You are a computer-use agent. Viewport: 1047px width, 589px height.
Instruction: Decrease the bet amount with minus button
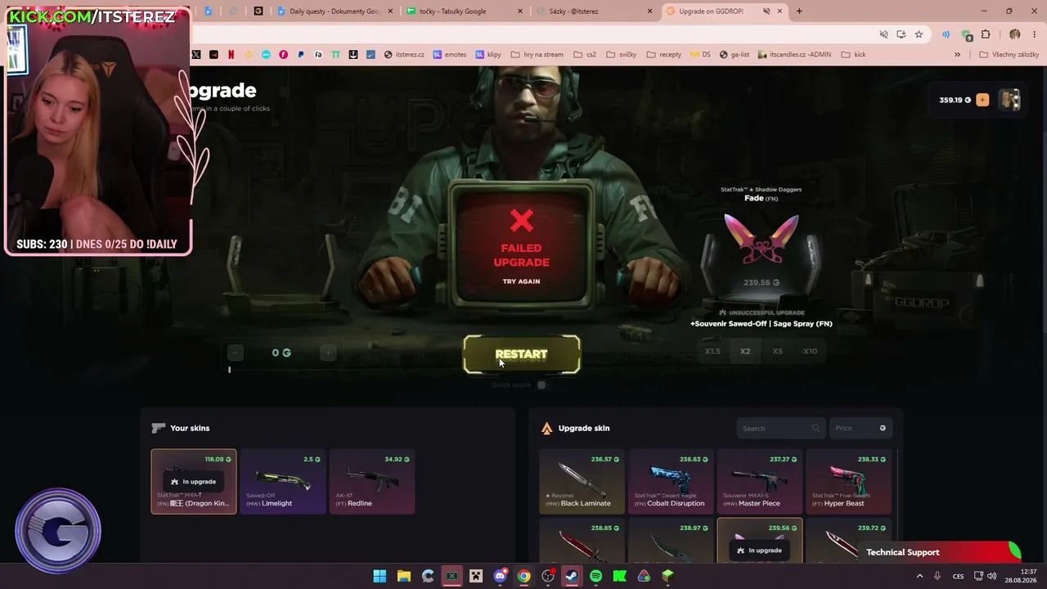click(x=236, y=353)
